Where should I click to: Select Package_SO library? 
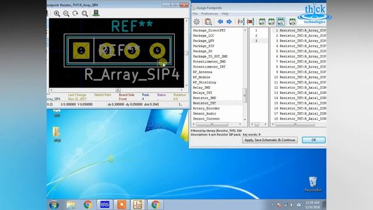202,51
